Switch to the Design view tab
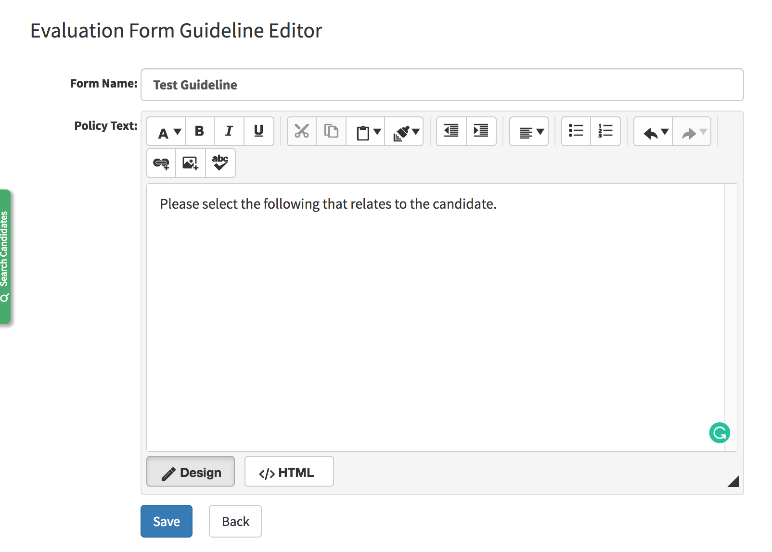The image size is (772, 552). [x=191, y=472]
